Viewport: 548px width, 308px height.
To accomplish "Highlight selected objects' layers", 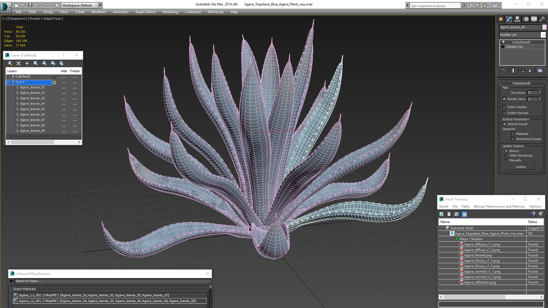I will coord(44,63).
